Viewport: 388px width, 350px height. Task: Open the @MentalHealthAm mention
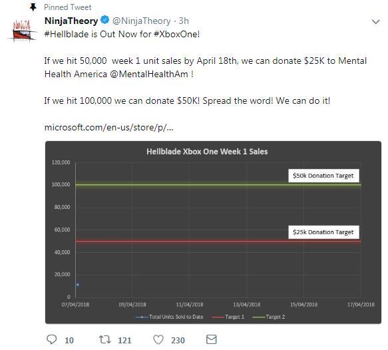click(x=148, y=74)
